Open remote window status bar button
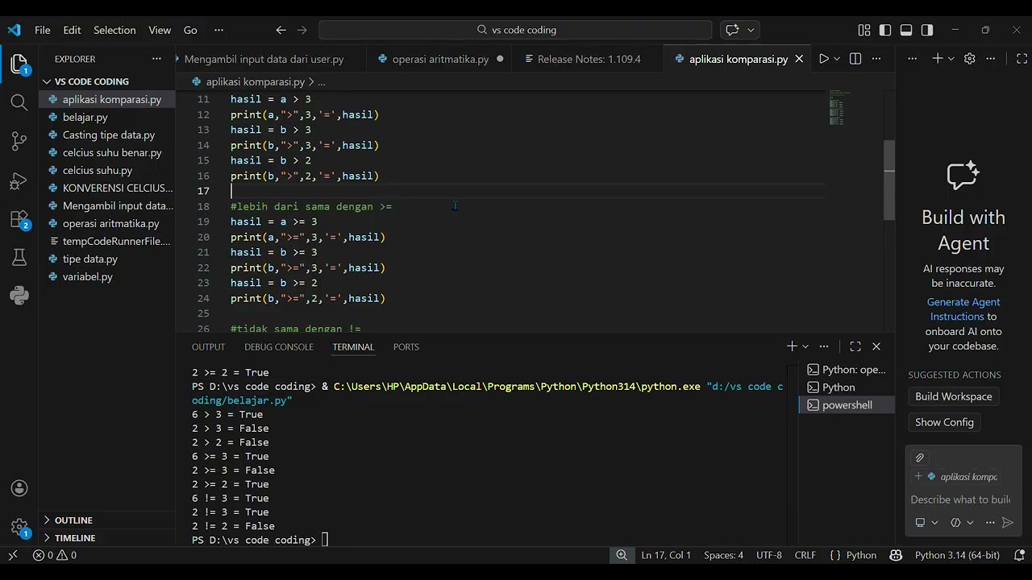This screenshot has width=1032, height=580. point(12,555)
